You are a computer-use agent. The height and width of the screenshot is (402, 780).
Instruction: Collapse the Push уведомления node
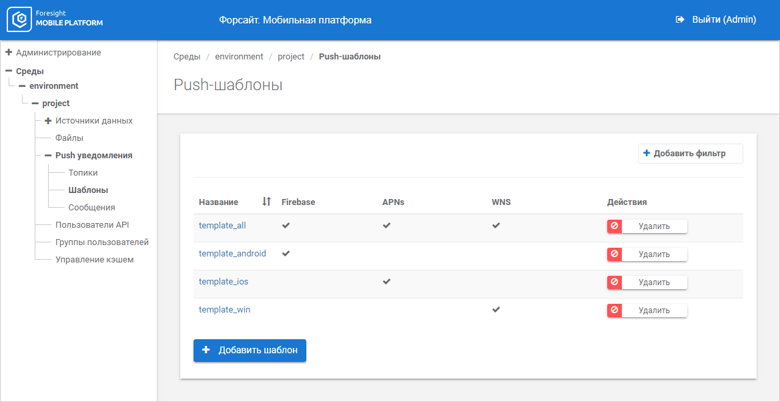tap(48, 156)
